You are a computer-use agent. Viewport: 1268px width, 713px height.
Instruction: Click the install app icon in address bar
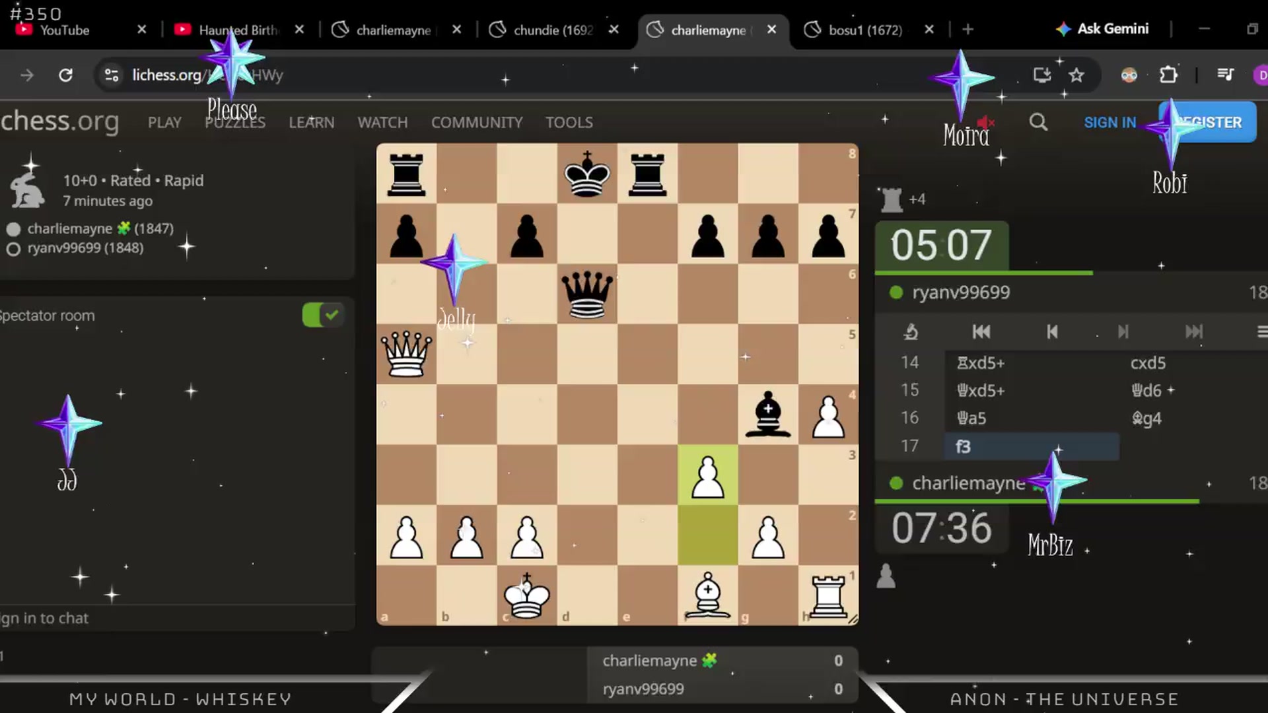1042,75
